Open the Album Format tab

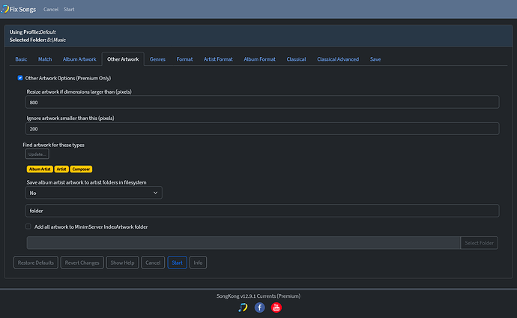(259, 59)
